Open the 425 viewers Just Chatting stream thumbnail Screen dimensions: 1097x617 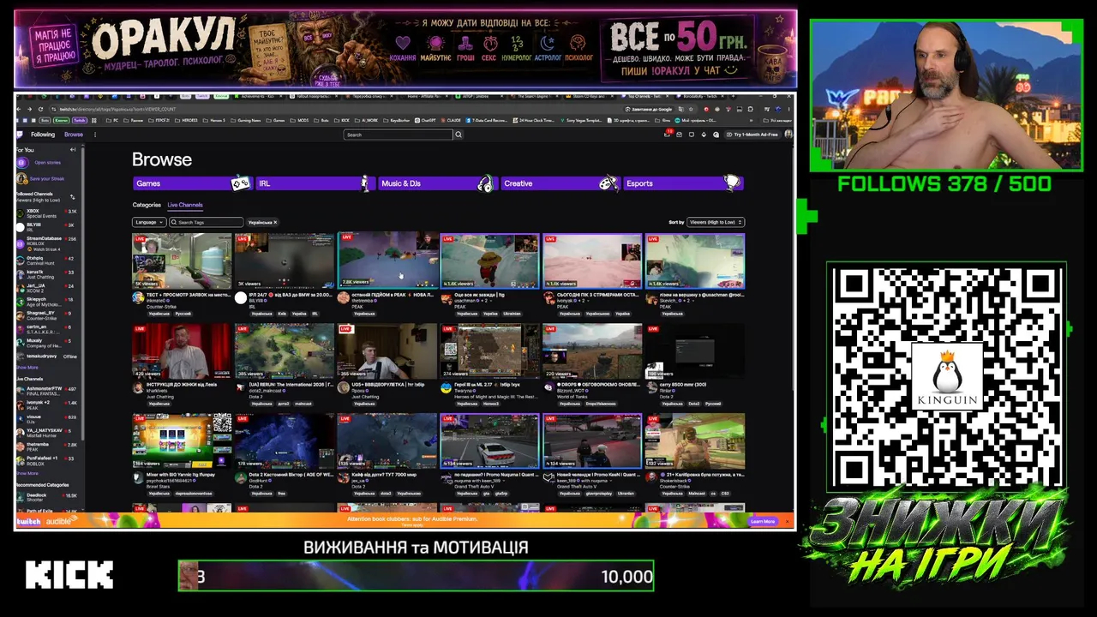tap(182, 351)
